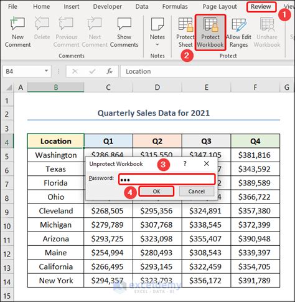Image resolution: width=295 pixels, height=302 pixels.
Task: Click cell showing $356,172
Action: click(x=207, y=281)
